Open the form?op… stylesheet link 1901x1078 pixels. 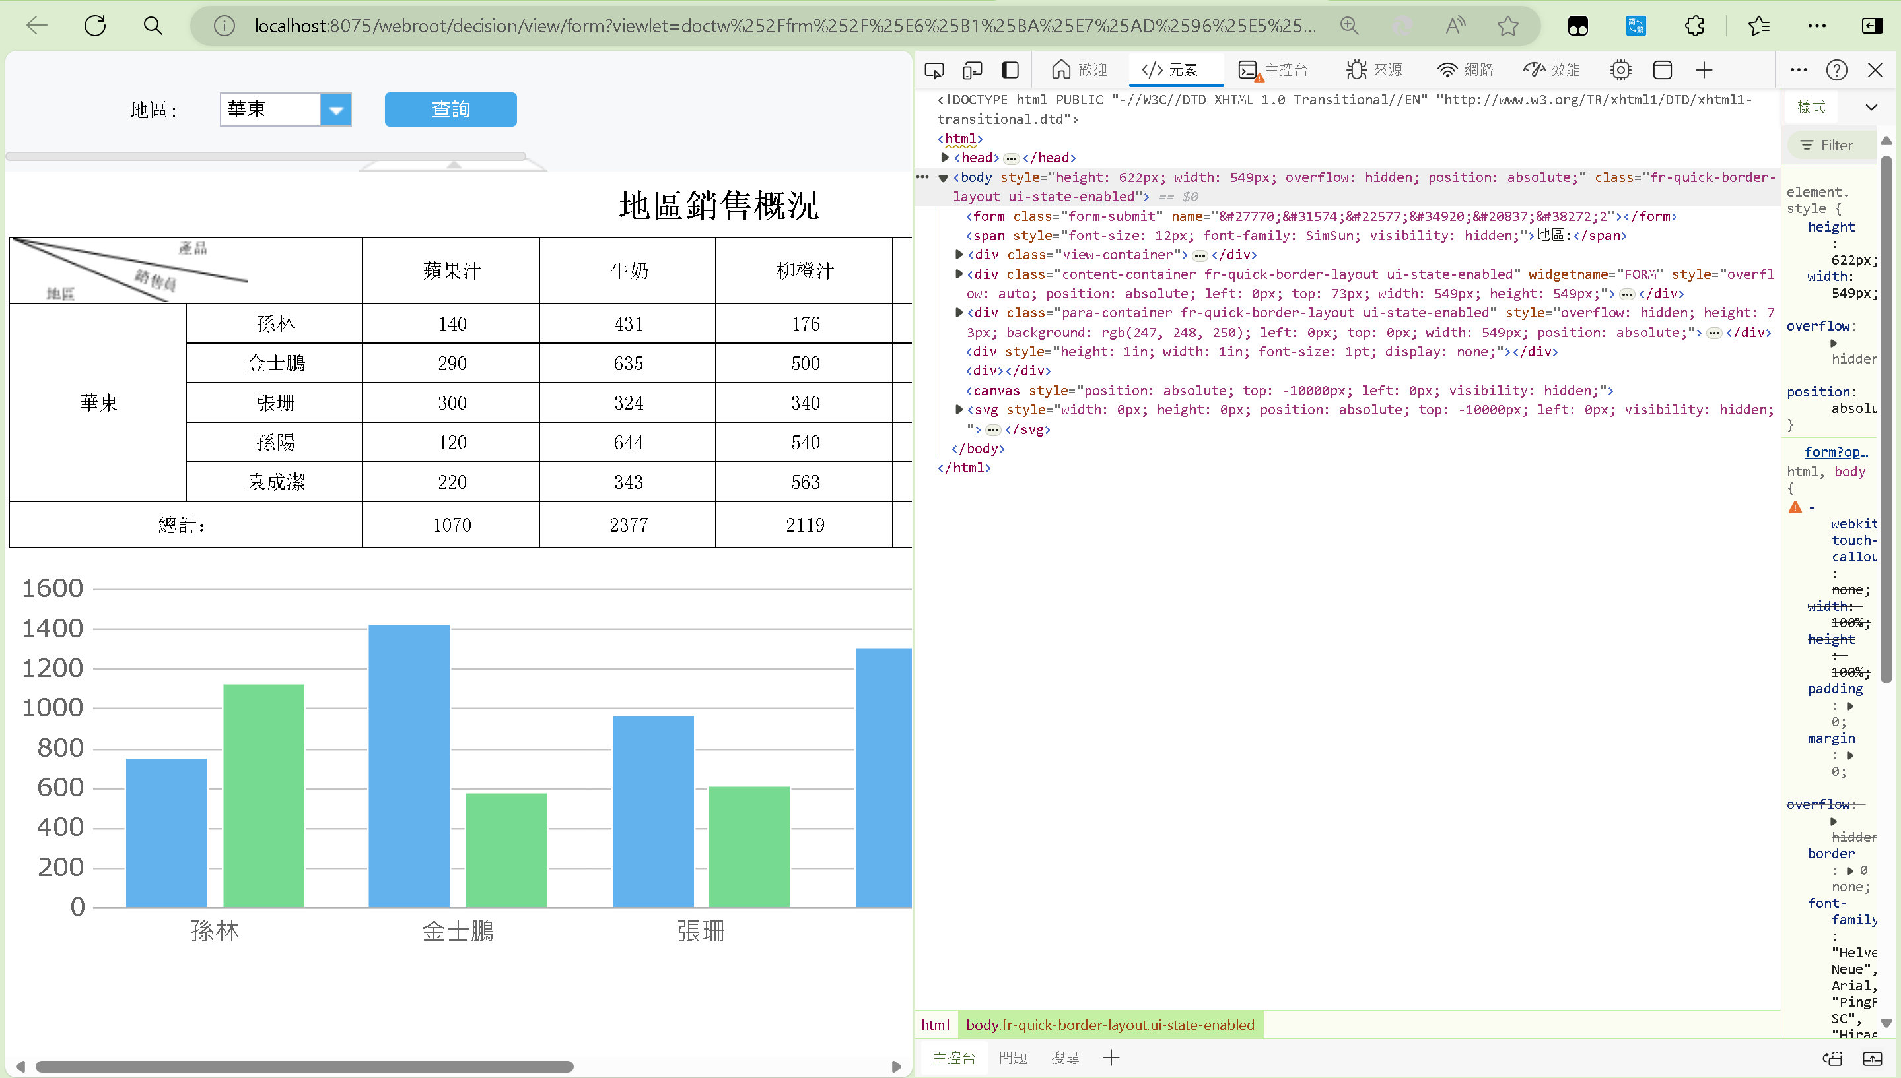tap(1836, 452)
